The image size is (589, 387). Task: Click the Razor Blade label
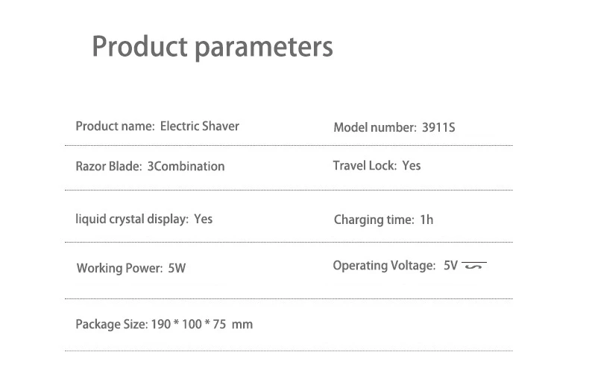[108, 166]
